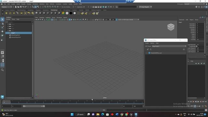Activate the Scale tool in toolbox

pyautogui.click(x=2, y=40)
